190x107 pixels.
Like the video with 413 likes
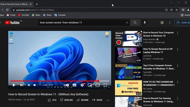(x=52, y=100)
